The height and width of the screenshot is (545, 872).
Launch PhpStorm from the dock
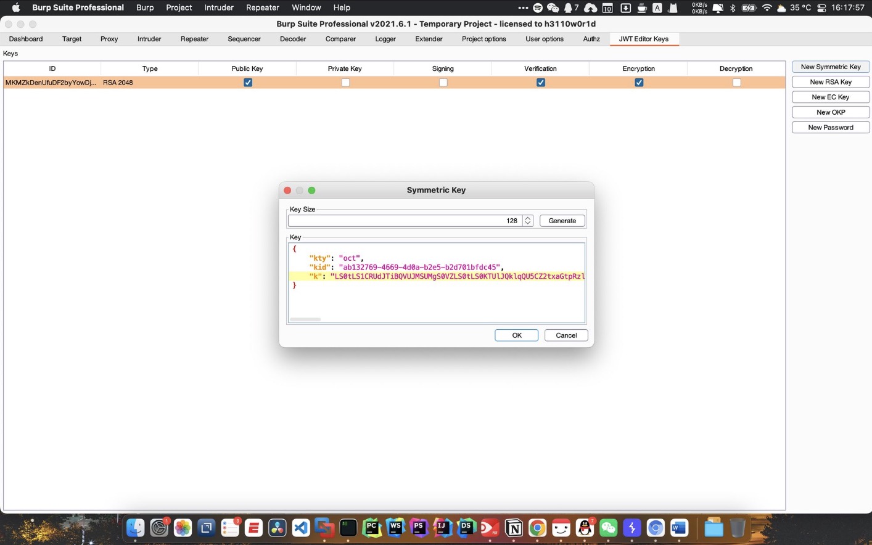tap(419, 528)
